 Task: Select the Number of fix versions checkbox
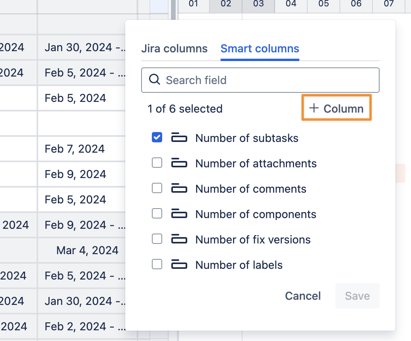coord(157,239)
